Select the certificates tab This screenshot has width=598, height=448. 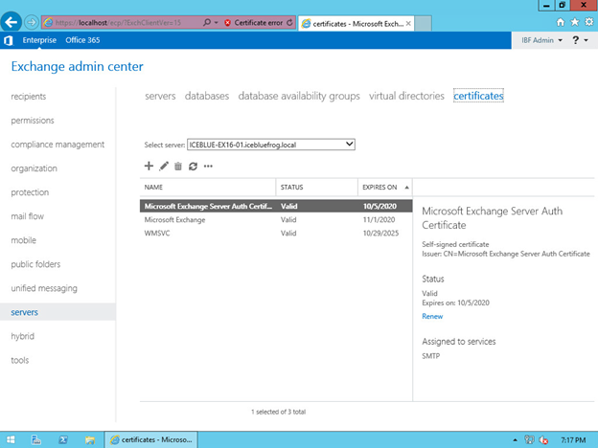pyautogui.click(x=478, y=96)
